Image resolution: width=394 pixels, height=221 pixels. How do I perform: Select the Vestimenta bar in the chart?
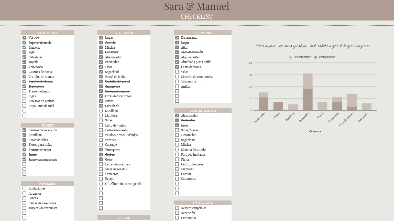(264, 101)
